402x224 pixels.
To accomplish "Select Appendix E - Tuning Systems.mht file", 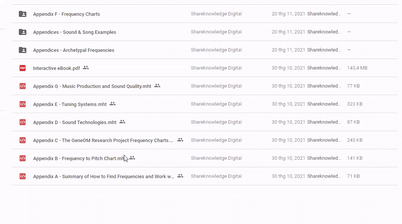I will pos(70,104).
